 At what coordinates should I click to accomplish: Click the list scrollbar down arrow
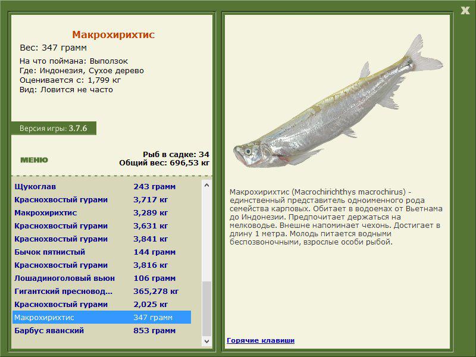(x=206, y=341)
